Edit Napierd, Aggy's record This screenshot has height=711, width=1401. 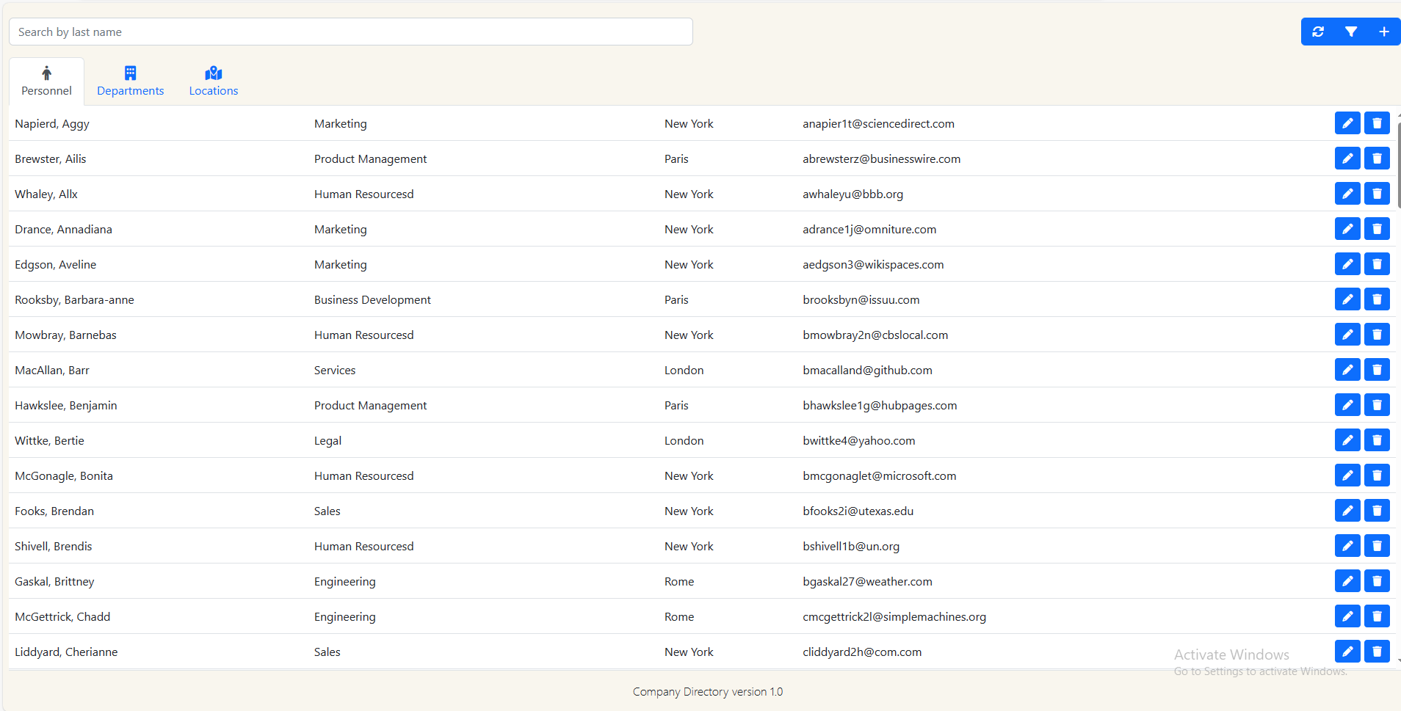[1347, 123]
